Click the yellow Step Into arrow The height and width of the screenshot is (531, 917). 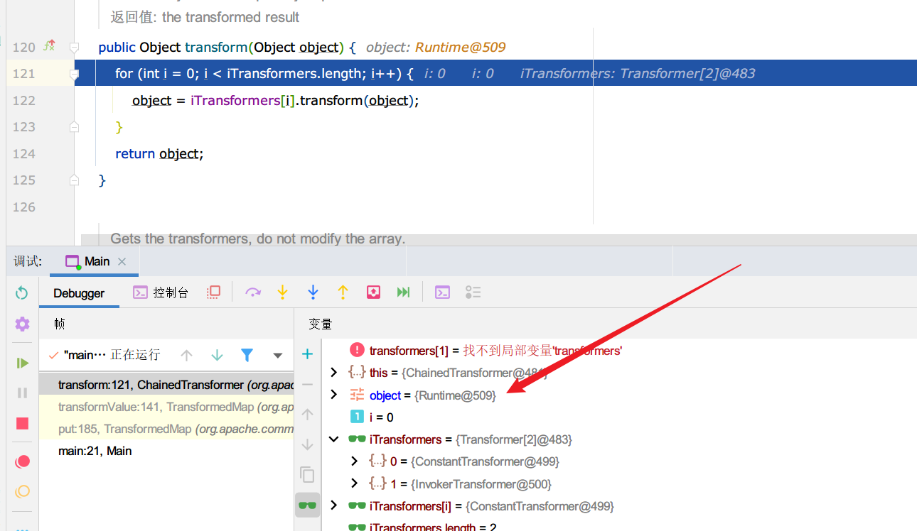pos(283,292)
